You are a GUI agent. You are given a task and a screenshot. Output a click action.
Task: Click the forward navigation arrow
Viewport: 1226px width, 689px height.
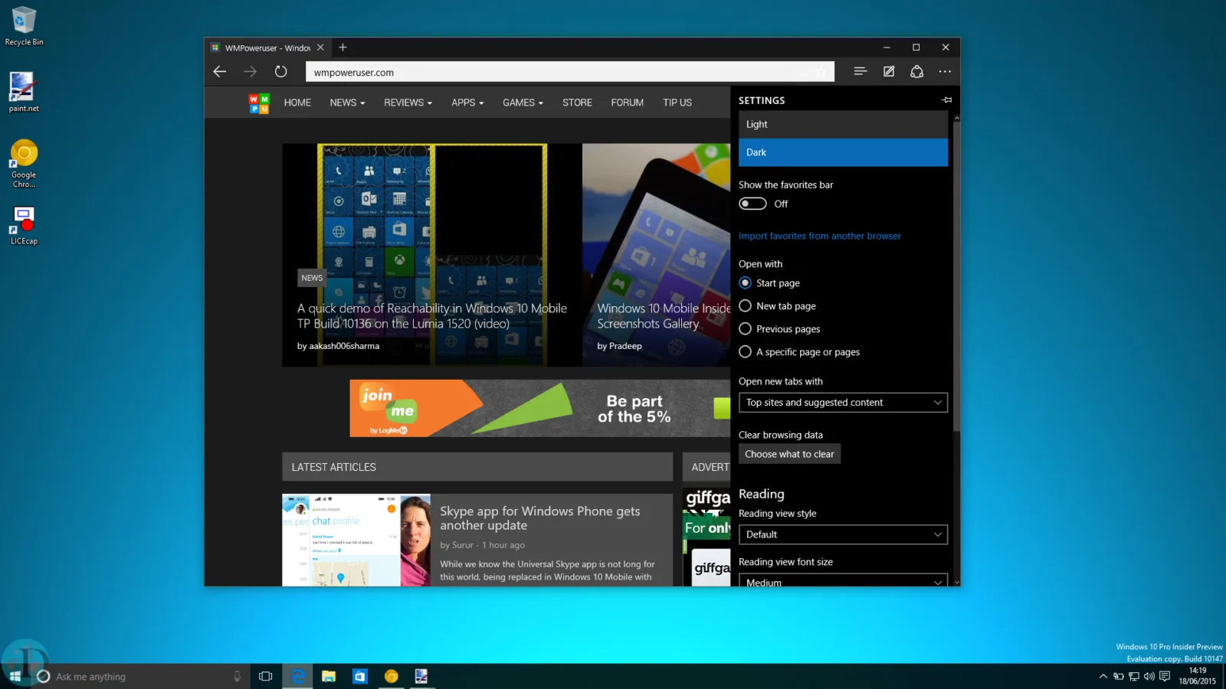(x=251, y=72)
